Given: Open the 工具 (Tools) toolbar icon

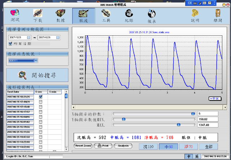Looking at the screenshot, I should click(x=106, y=16).
